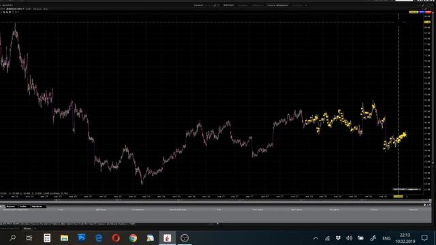The height and width of the screenshot is (245, 436).
Task: Select the third tab of the bottom orders panel
Action: click(37, 206)
